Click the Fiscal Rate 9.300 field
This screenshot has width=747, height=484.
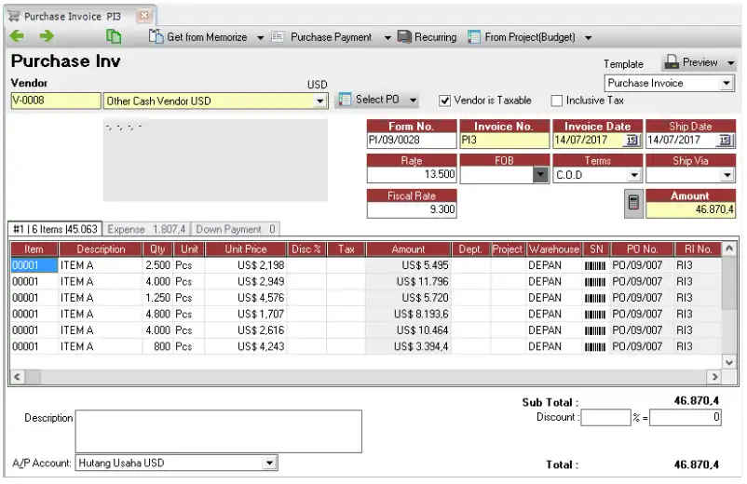tap(412, 209)
